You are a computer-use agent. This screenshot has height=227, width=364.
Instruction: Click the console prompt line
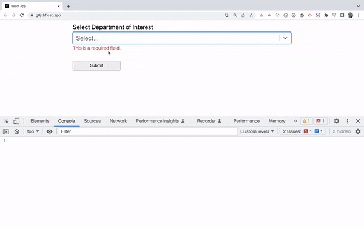(182, 140)
